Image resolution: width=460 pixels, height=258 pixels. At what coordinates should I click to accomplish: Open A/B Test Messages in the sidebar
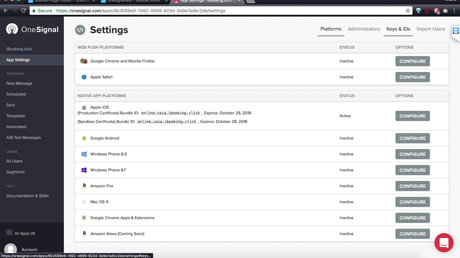[23, 138]
